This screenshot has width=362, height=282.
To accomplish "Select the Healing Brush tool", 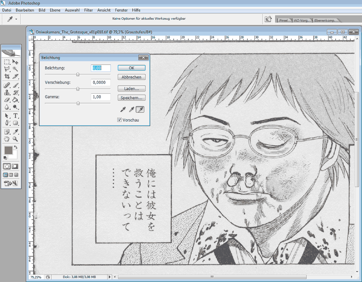I will [7, 85].
